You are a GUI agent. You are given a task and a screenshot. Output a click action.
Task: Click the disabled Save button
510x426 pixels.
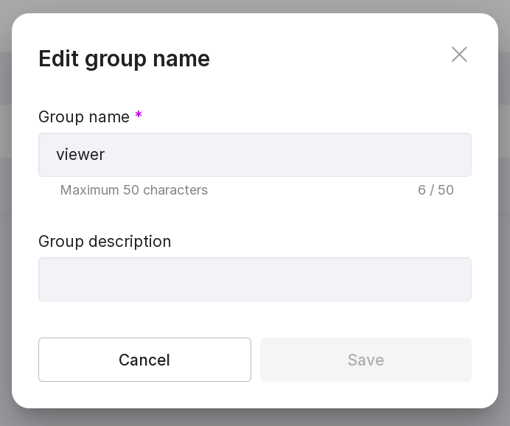pyautogui.click(x=366, y=360)
